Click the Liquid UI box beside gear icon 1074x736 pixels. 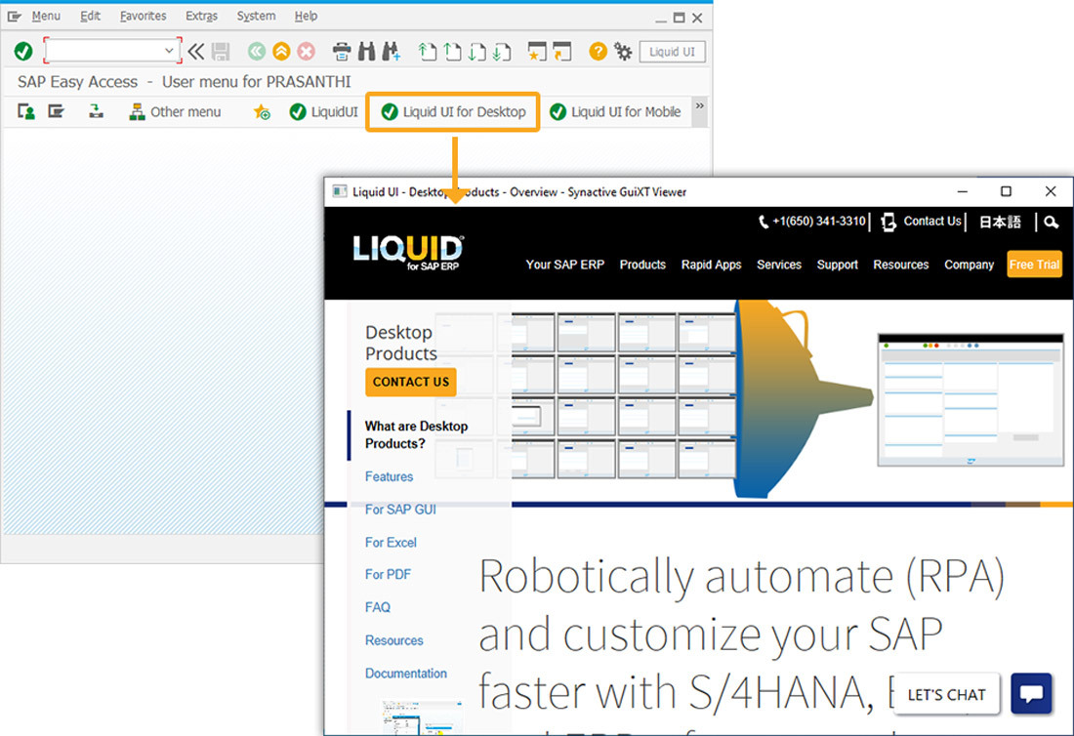[x=672, y=52]
